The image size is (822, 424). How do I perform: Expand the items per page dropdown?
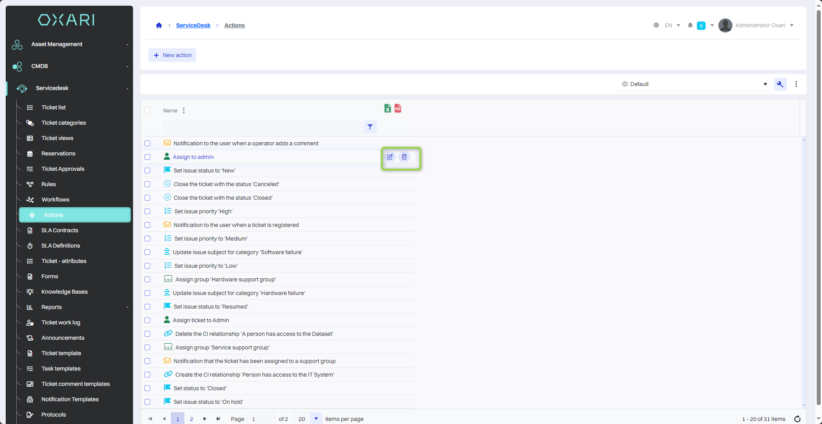click(x=316, y=419)
